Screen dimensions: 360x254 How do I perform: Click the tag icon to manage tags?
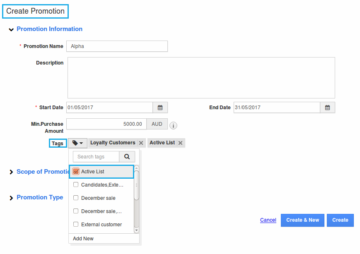click(77, 143)
